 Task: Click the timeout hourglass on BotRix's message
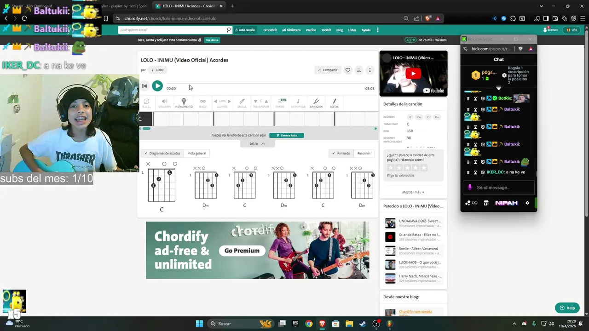[x=476, y=98]
